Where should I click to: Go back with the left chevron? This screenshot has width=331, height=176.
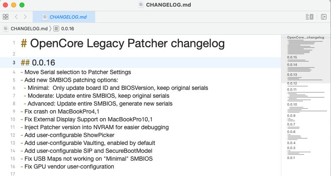[16, 17]
